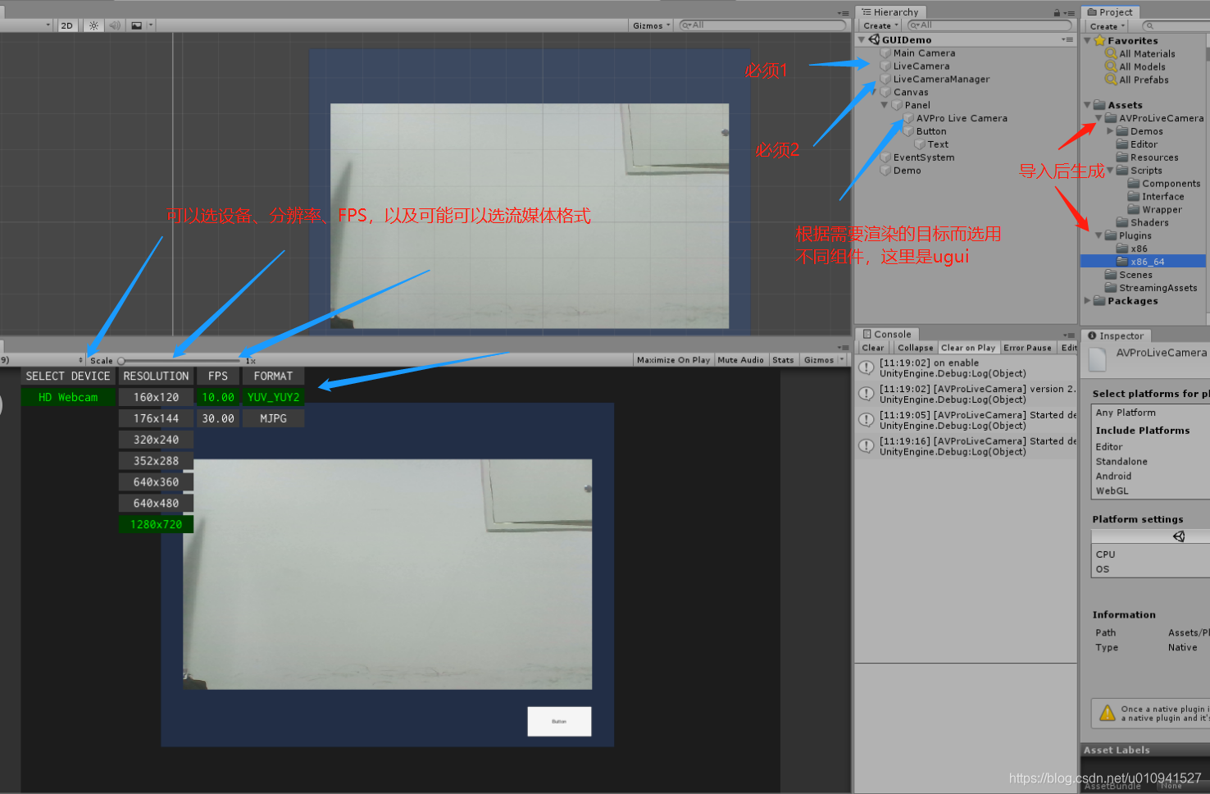The height and width of the screenshot is (794, 1210).
Task: Expand the Demos folder
Action: click(x=1110, y=131)
